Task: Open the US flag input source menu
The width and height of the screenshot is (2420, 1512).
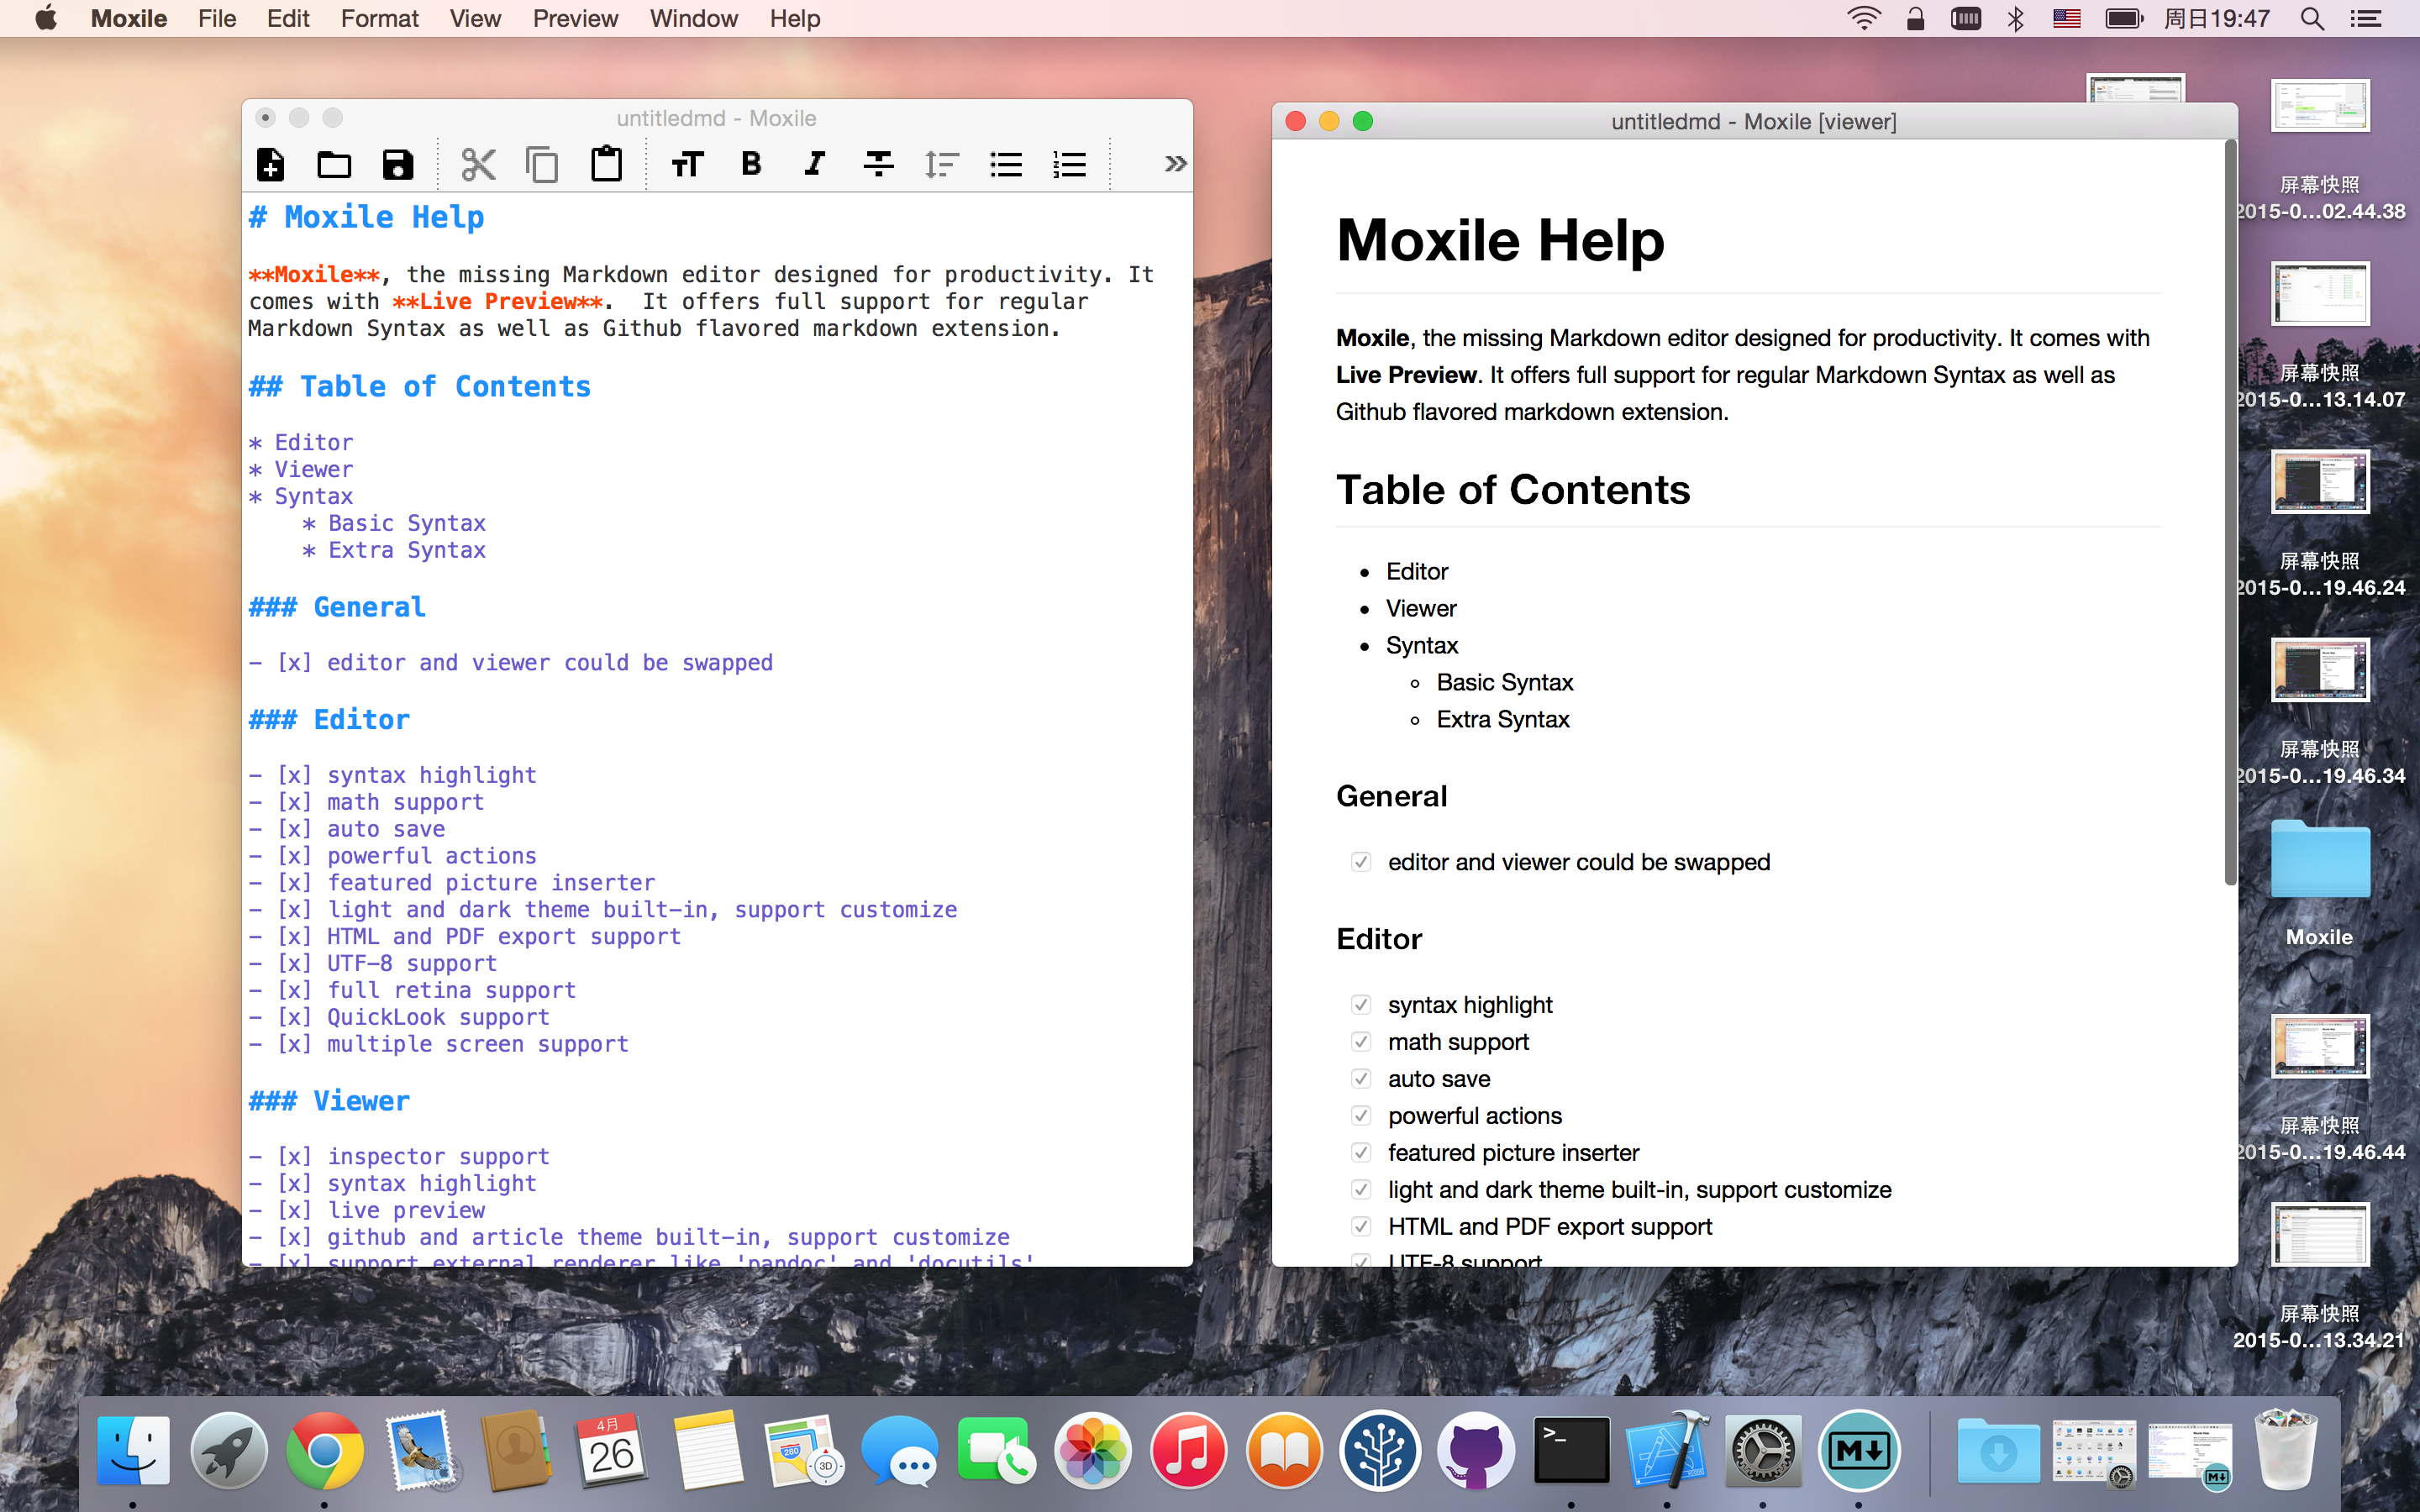Action: click(x=2067, y=18)
